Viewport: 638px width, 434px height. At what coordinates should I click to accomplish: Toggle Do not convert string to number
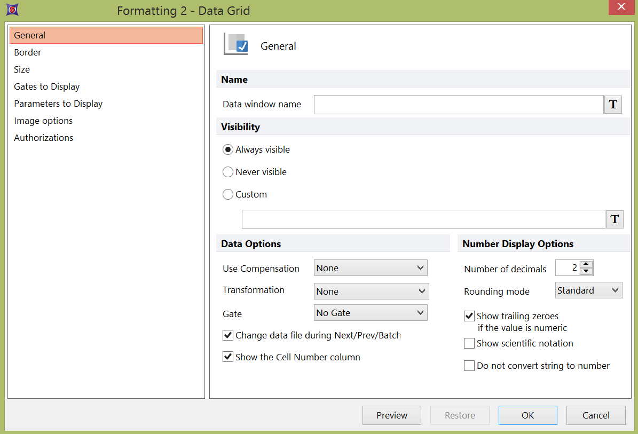[469, 366]
